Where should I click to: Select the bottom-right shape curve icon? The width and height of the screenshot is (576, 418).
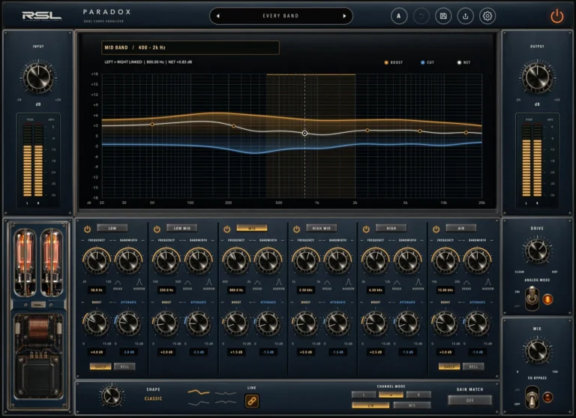226,402
